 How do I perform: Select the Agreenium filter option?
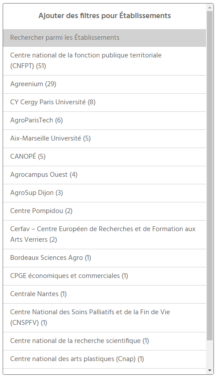(x=104, y=84)
